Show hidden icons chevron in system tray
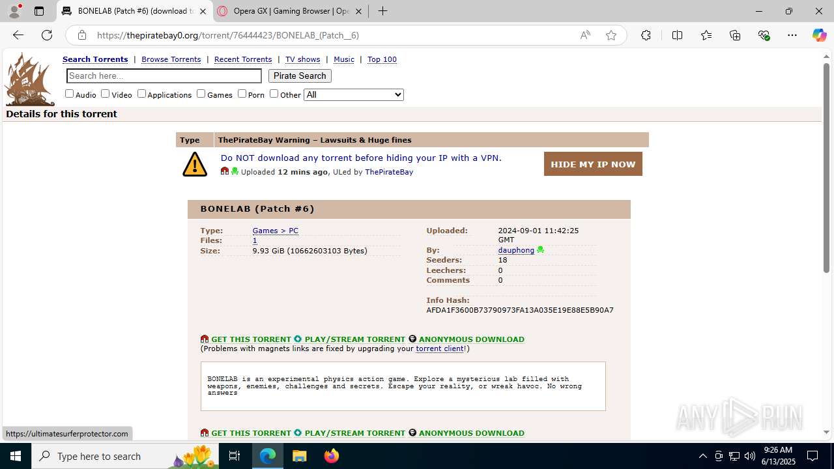The height and width of the screenshot is (469, 834). coord(702,456)
